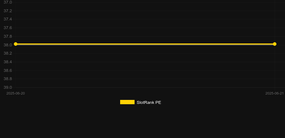Viewport: 285px width, 138px height.
Task: Click the 37.8 y-axis label
Action: 8,36
